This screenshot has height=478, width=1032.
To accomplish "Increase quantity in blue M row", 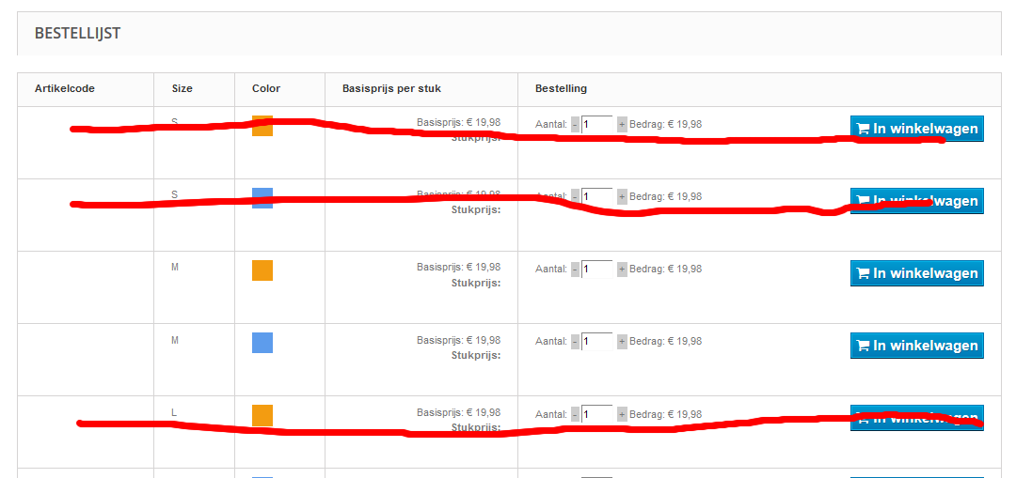I will coord(622,341).
